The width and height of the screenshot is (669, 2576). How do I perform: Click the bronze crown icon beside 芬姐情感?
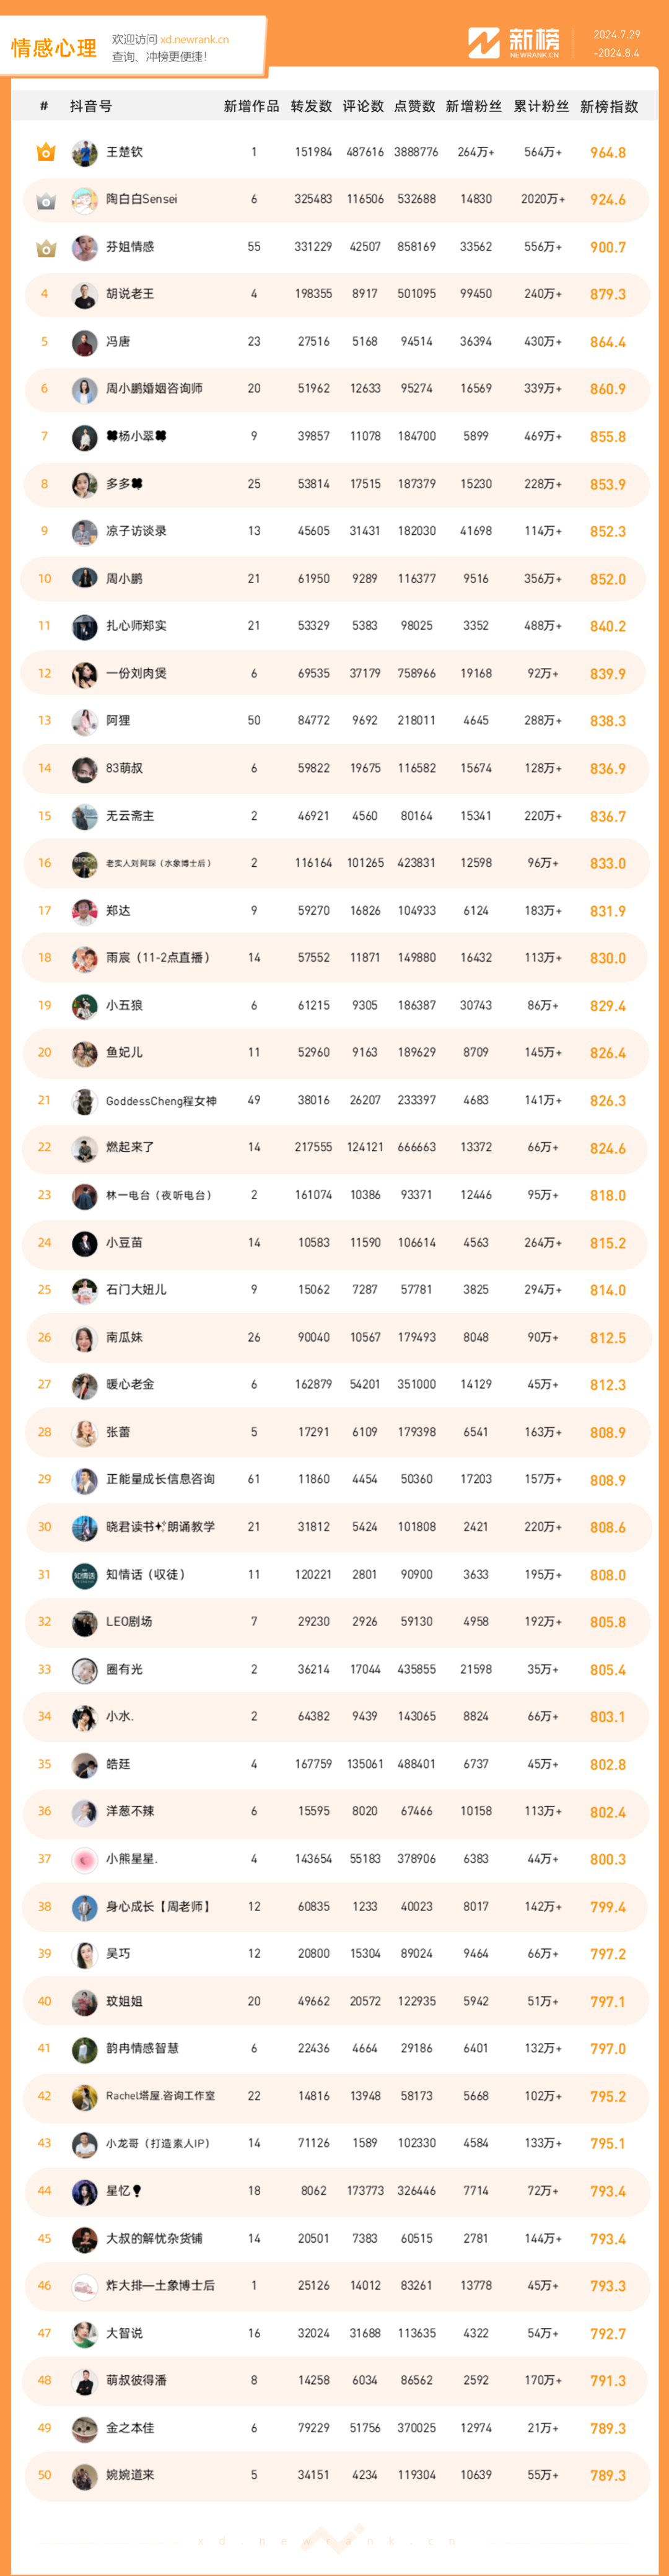tap(45, 247)
